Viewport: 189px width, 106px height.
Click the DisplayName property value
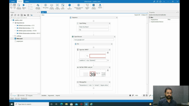(173, 19)
